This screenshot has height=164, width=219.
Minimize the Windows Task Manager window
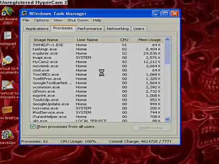pos(156,14)
